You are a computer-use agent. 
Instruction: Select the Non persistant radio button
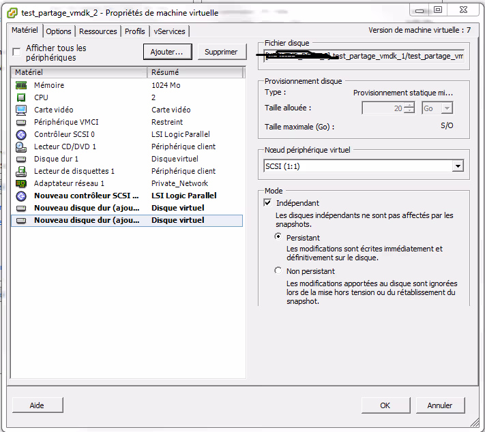[278, 271]
